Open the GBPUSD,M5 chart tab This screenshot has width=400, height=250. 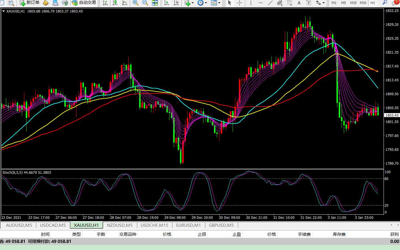221,225
